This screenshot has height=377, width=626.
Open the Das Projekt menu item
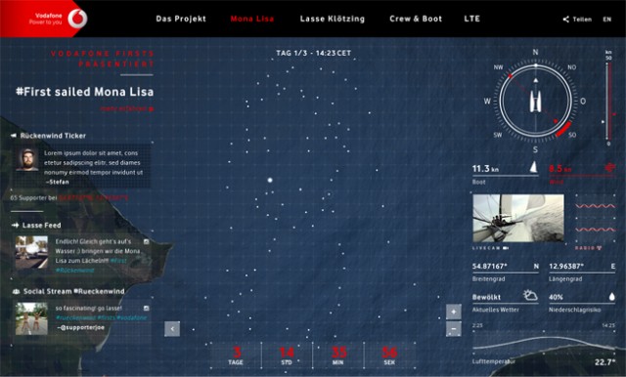coord(181,19)
